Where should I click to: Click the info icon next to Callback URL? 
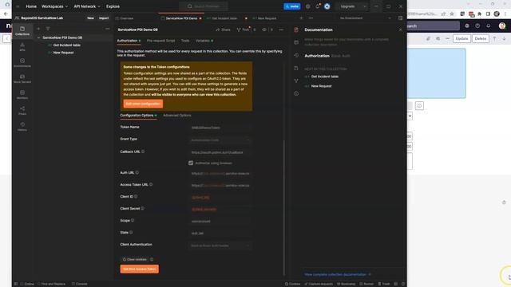(143, 151)
